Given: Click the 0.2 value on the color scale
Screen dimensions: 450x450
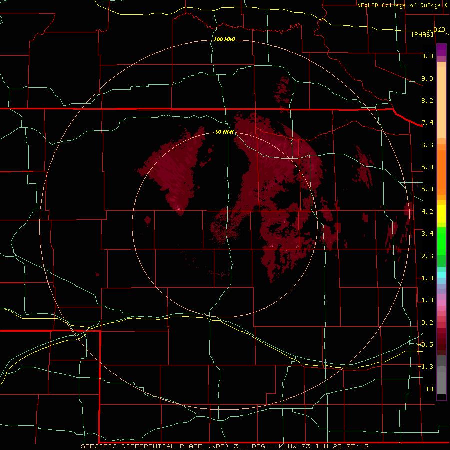Looking at the screenshot, I should [427, 323].
